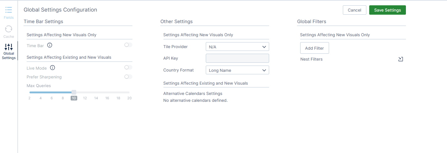Click the Alternative Calendars Settings text

pos(193,93)
